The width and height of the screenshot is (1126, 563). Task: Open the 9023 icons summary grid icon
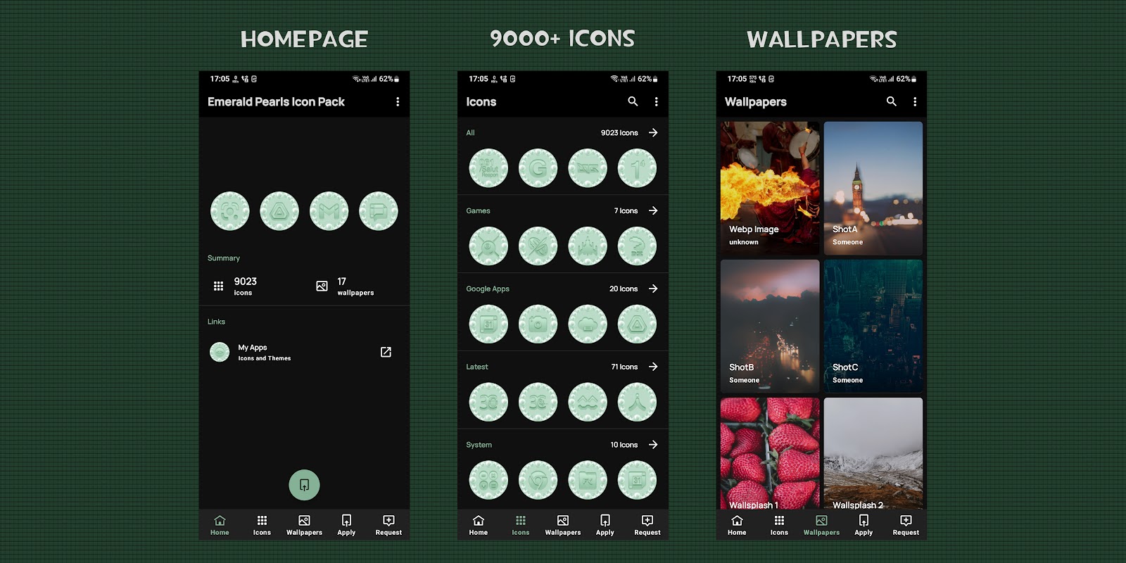click(x=218, y=286)
